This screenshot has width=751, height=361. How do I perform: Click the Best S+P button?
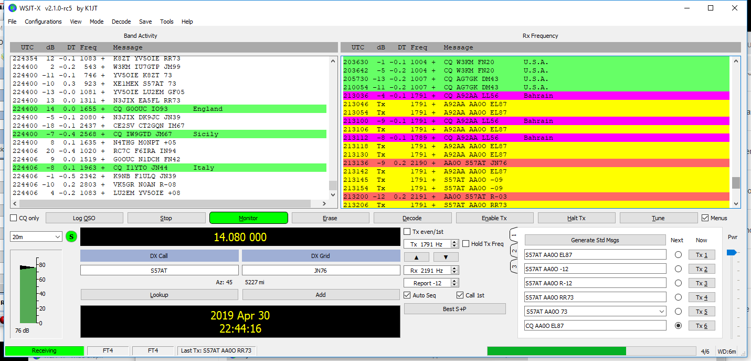point(454,308)
